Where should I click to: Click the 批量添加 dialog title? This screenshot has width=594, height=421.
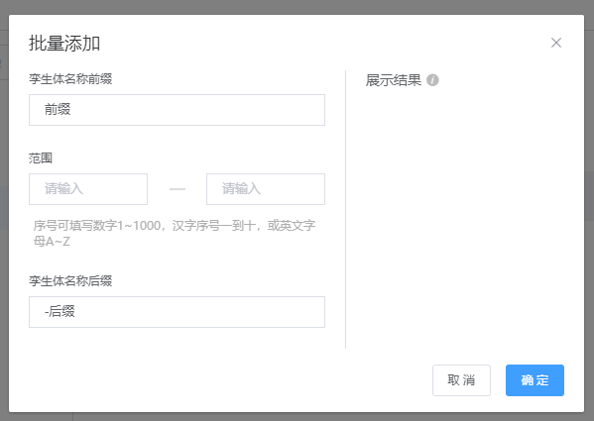click(64, 44)
